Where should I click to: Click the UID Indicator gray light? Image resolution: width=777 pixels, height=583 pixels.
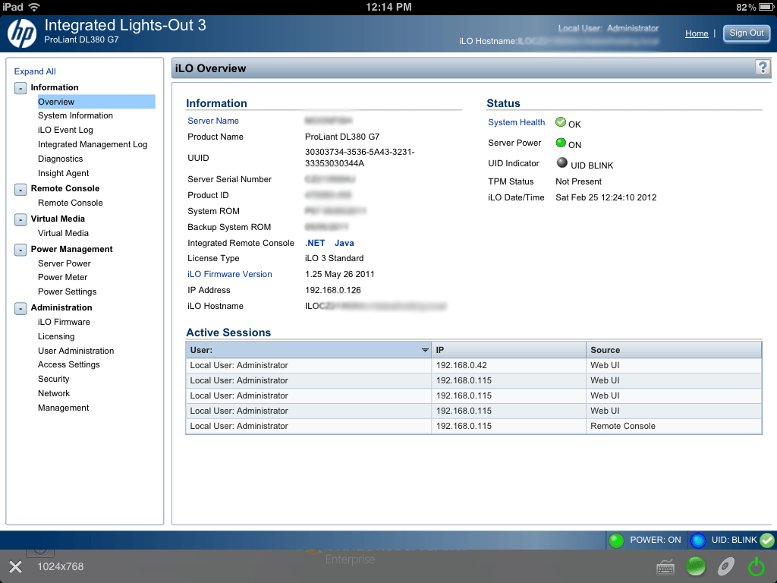562,162
